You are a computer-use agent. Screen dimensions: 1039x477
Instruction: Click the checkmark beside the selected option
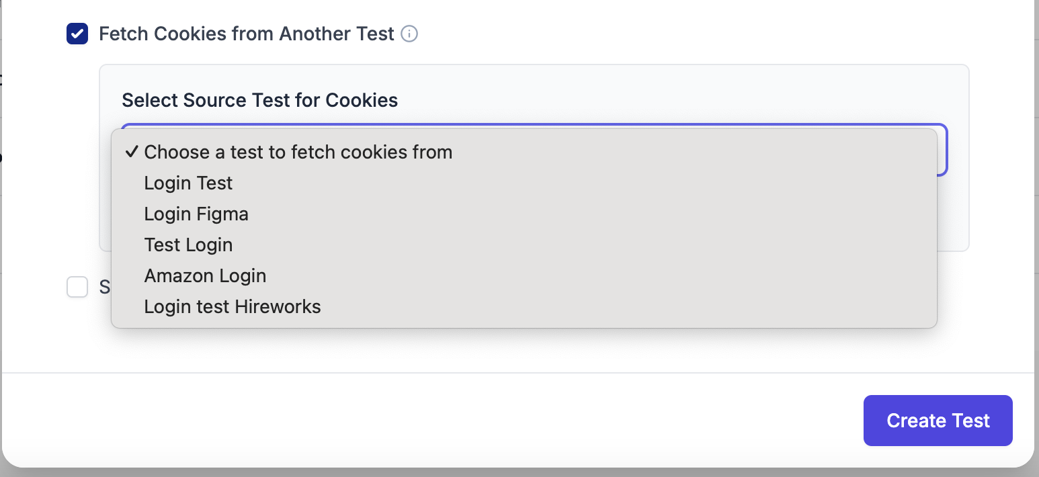132,153
